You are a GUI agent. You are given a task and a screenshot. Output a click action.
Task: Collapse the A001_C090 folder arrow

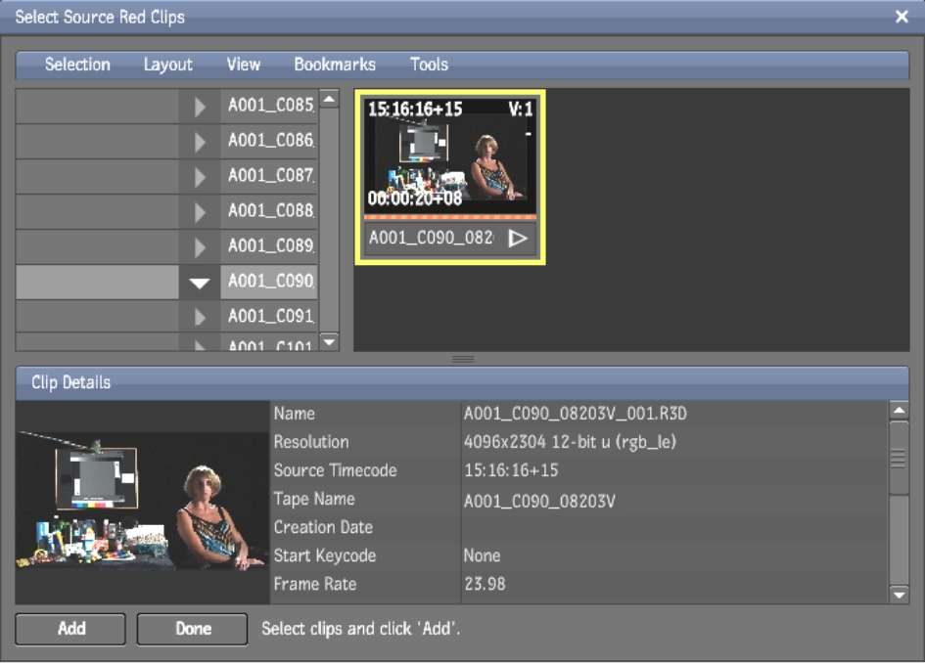[200, 283]
